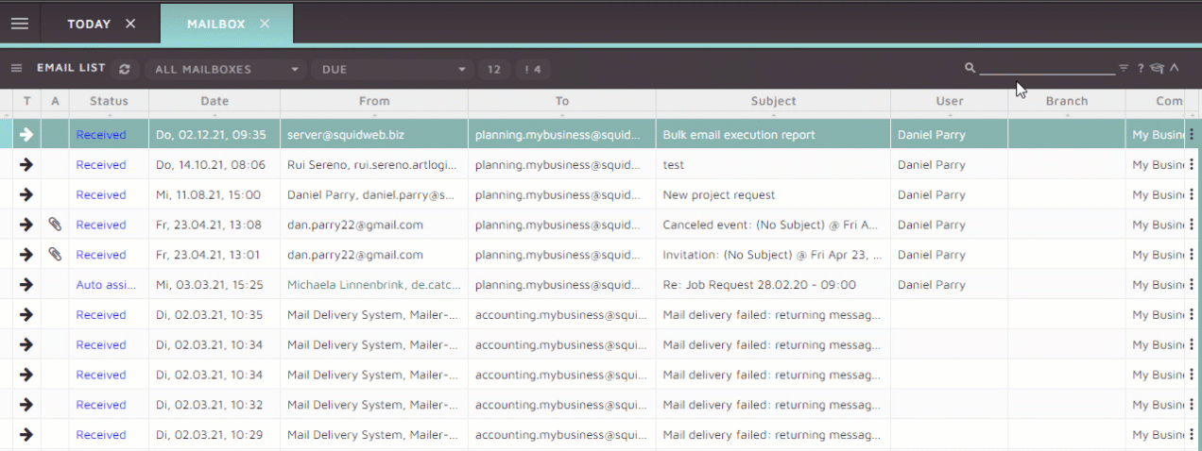Select the 'New project request' subject cell
The height and width of the screenshot is (451, 1202).
pyautogui.click(x=773, y=195)
